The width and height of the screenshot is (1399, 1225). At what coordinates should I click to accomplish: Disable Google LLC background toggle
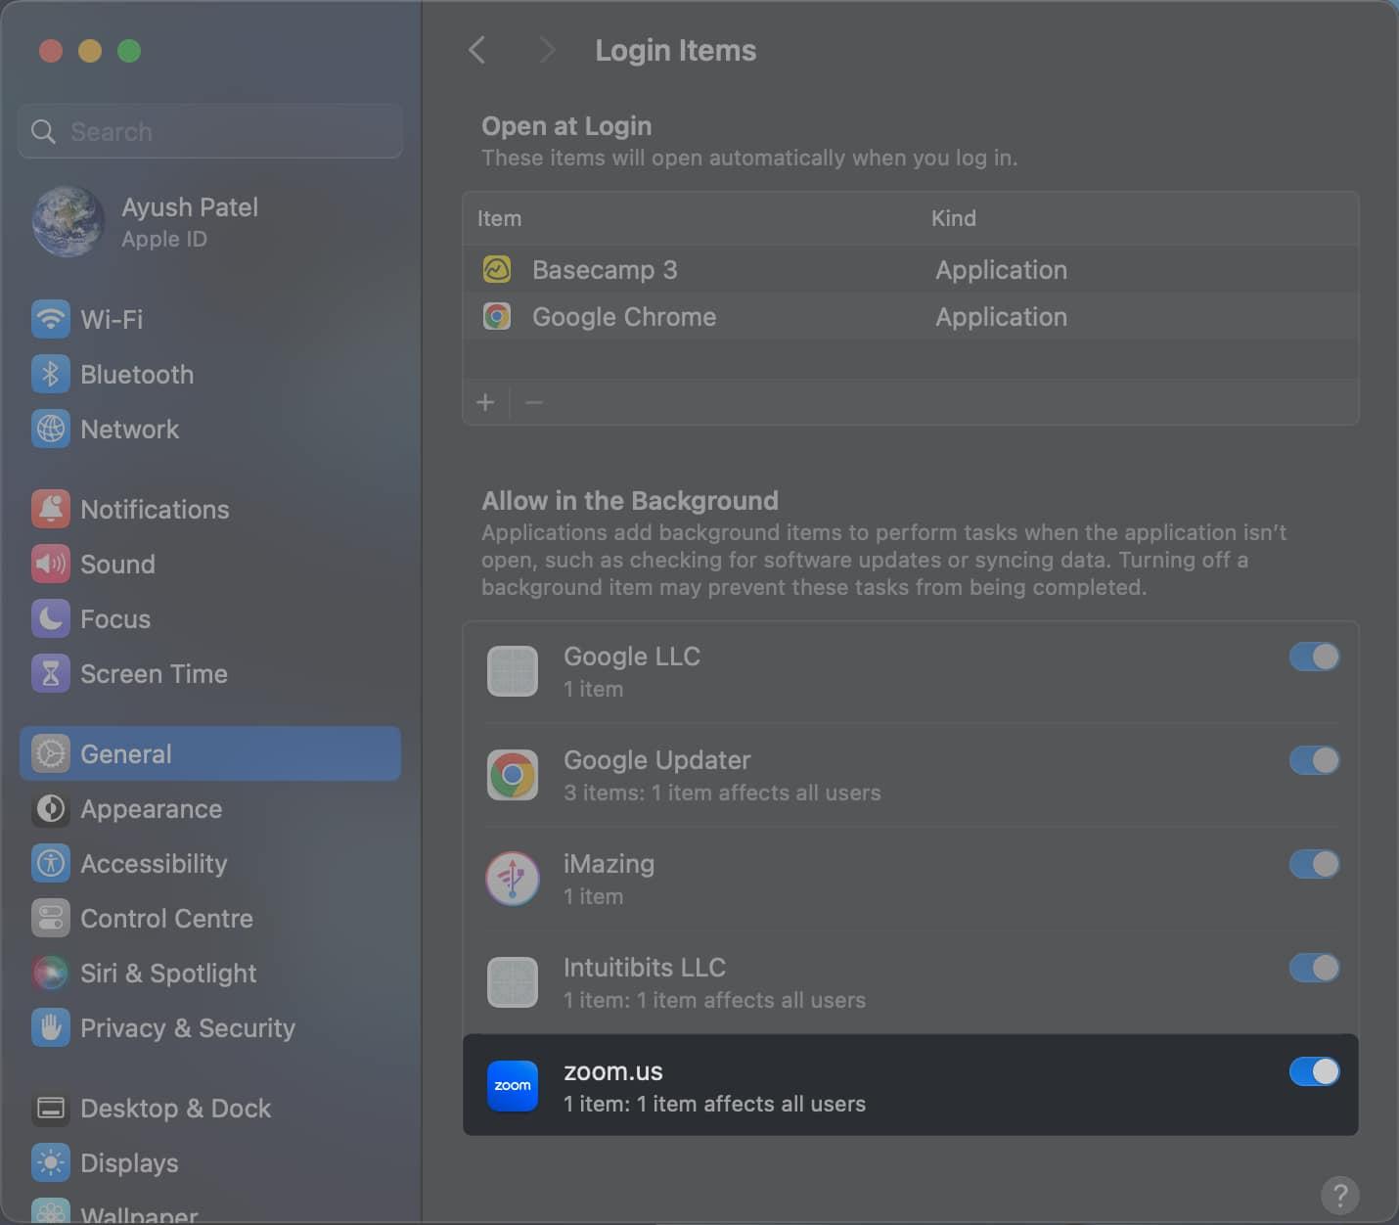(1314, 657)
